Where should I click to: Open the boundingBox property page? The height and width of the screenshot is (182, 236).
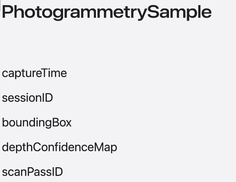tap(37, 123)
